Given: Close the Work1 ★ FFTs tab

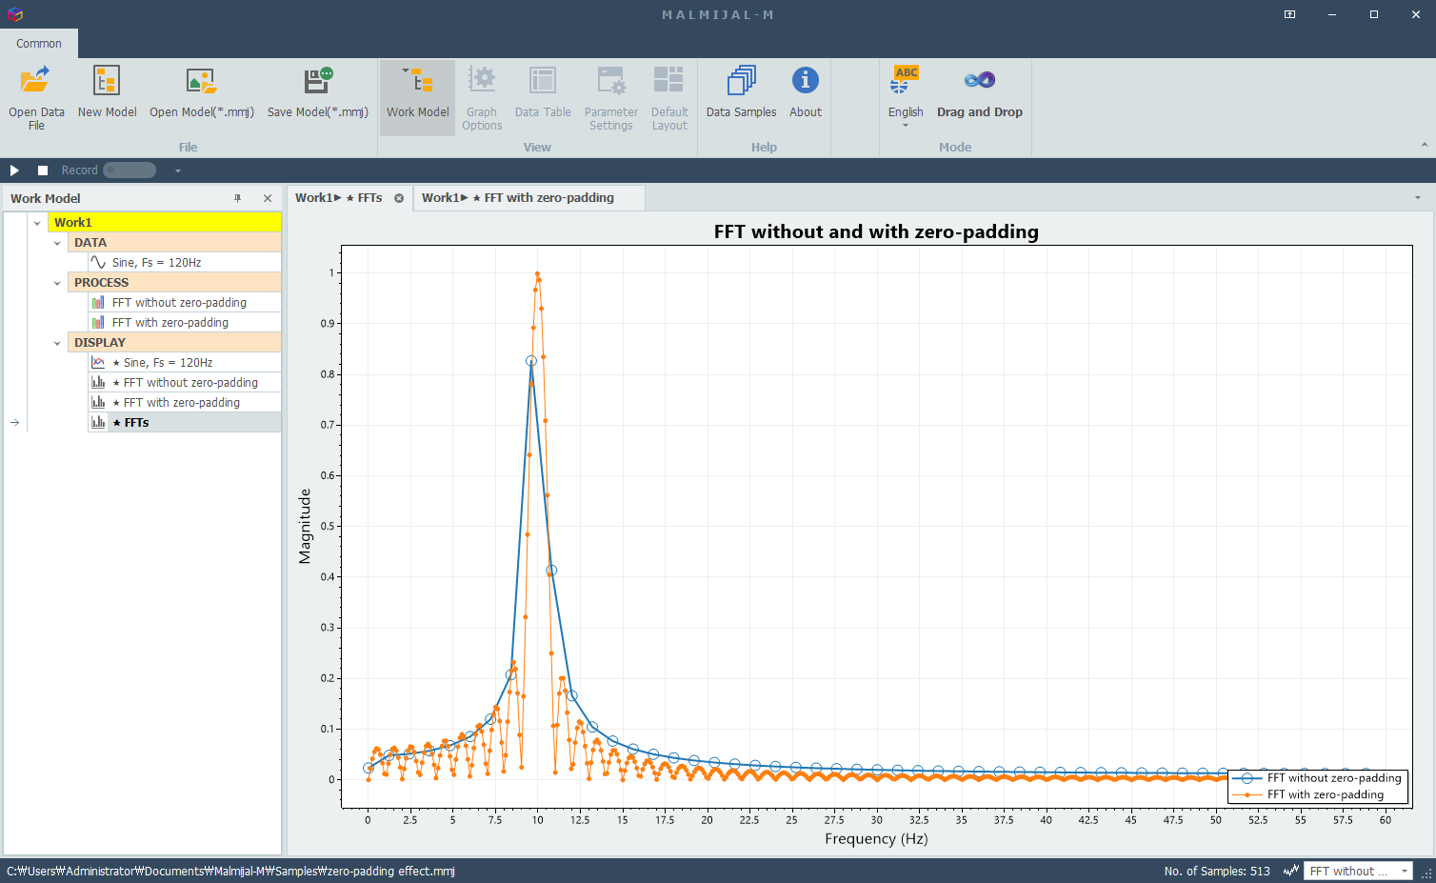Looking at the screenshot, I should coord(399,198).
